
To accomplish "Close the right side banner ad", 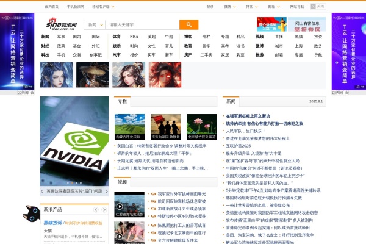I will coord(340,93).
